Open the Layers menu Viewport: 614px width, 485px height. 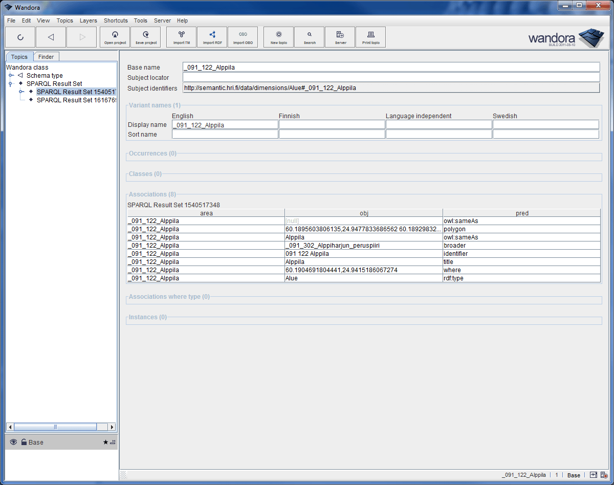[88, 20]
